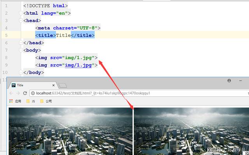Collapse the body tag fold marker
The width and height of the screenshot is (249, 155).
pyautogui.click(x=21, y=50)
